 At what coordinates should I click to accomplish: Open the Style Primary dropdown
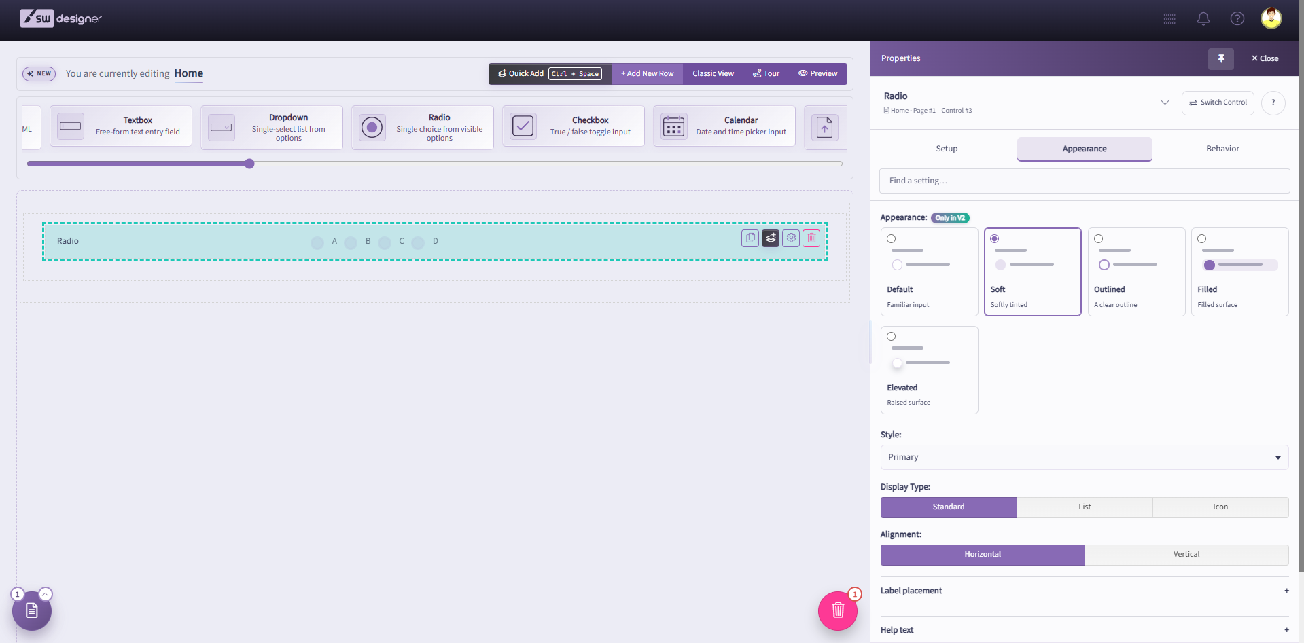tap(1085, 457)
